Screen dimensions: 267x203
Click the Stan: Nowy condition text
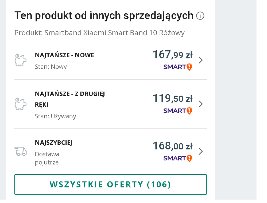click(51, 67)
